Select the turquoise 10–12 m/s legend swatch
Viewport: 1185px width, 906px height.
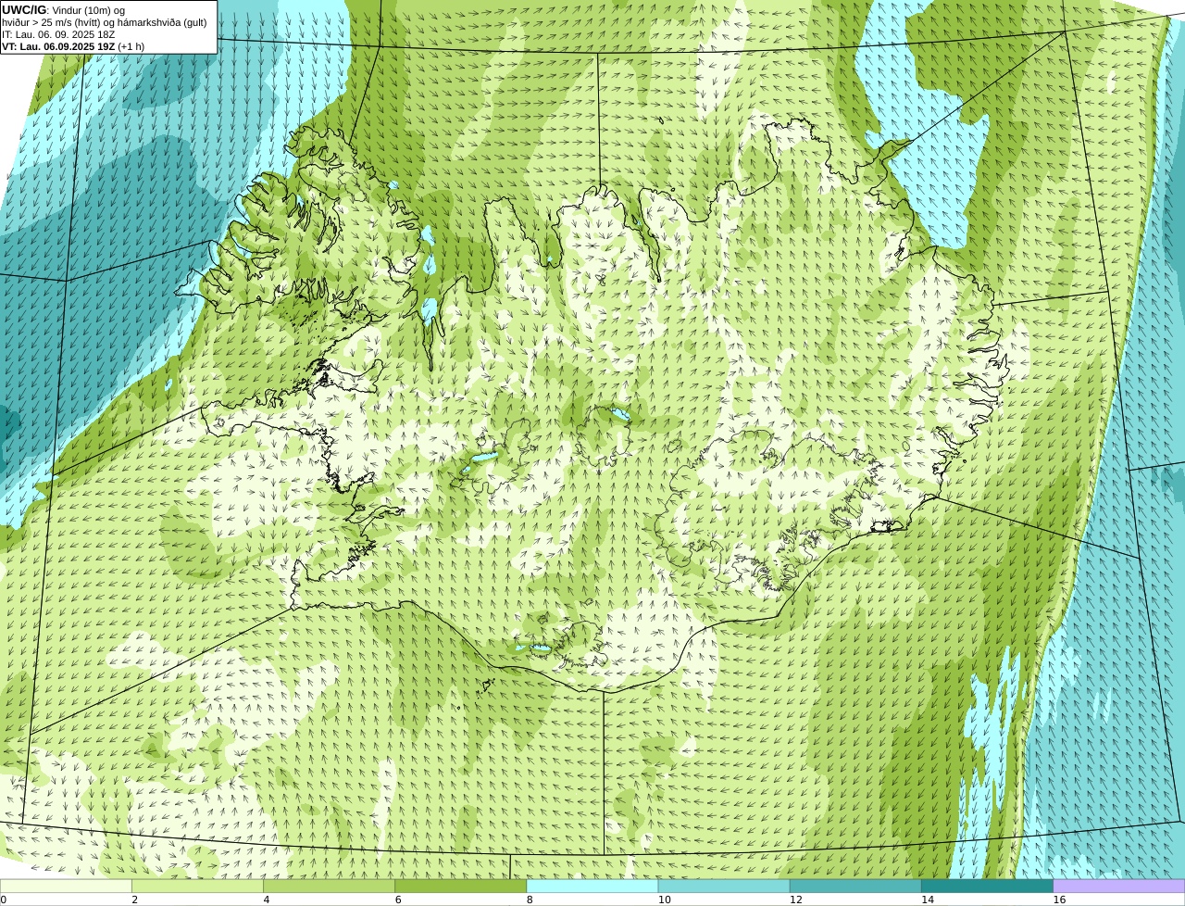point(724,886)
